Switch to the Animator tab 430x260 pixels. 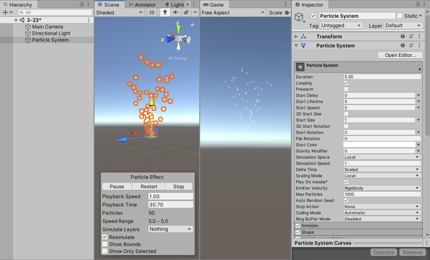point(142,5)
